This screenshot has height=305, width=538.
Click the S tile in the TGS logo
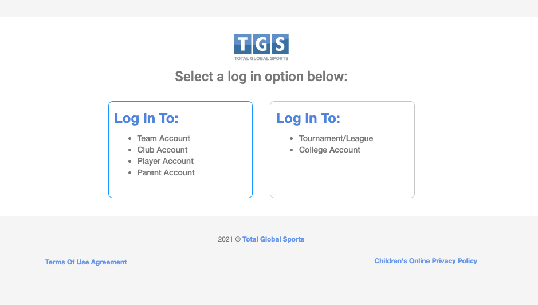click(x=280, y=44)
